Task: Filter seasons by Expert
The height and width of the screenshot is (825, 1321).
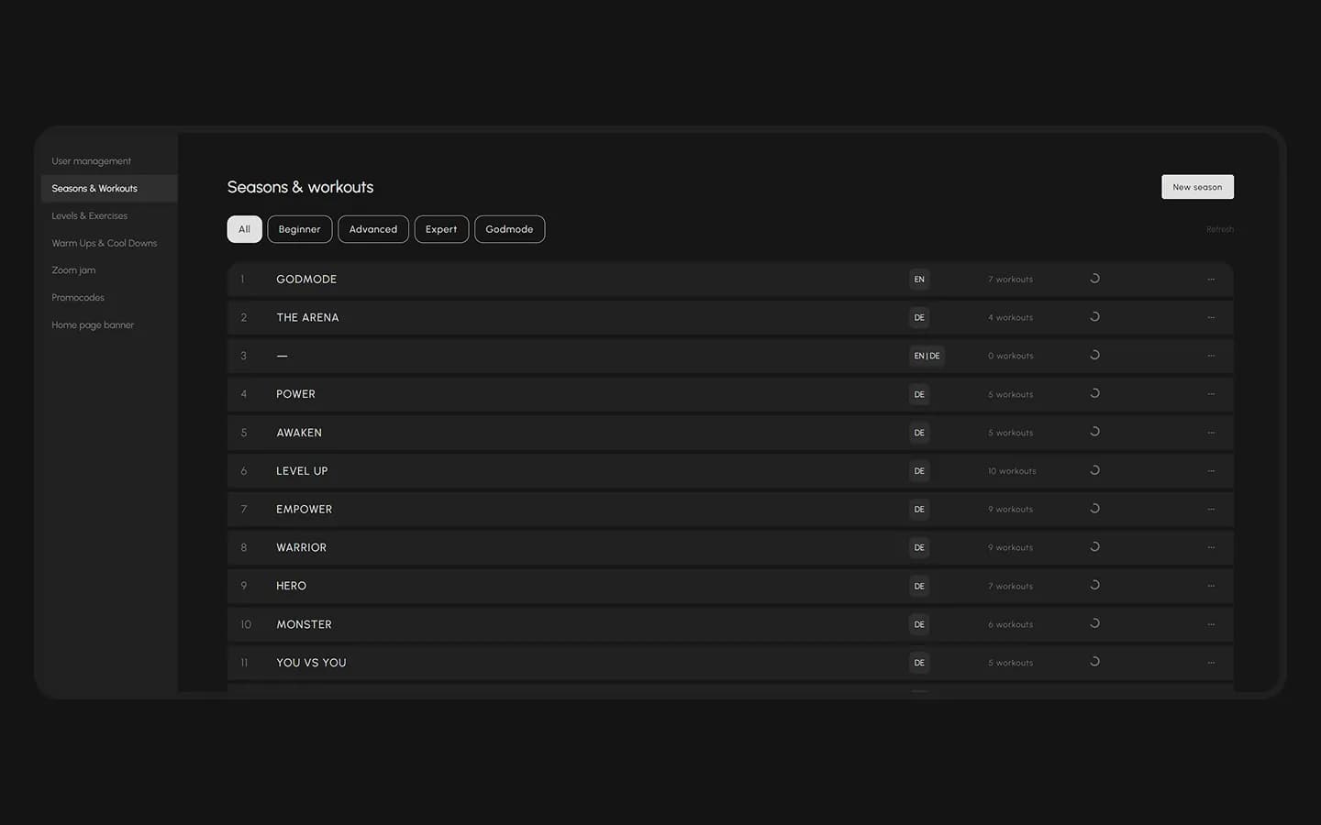Action: point(441,229)
